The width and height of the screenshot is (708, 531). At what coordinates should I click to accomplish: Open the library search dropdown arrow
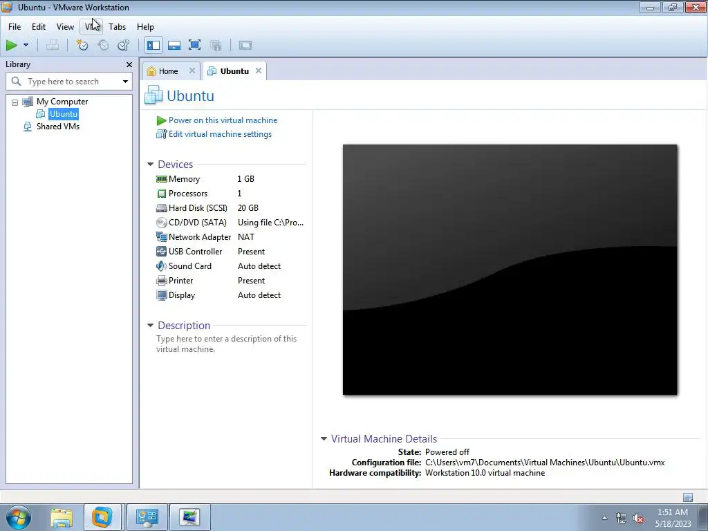[125, 82]
